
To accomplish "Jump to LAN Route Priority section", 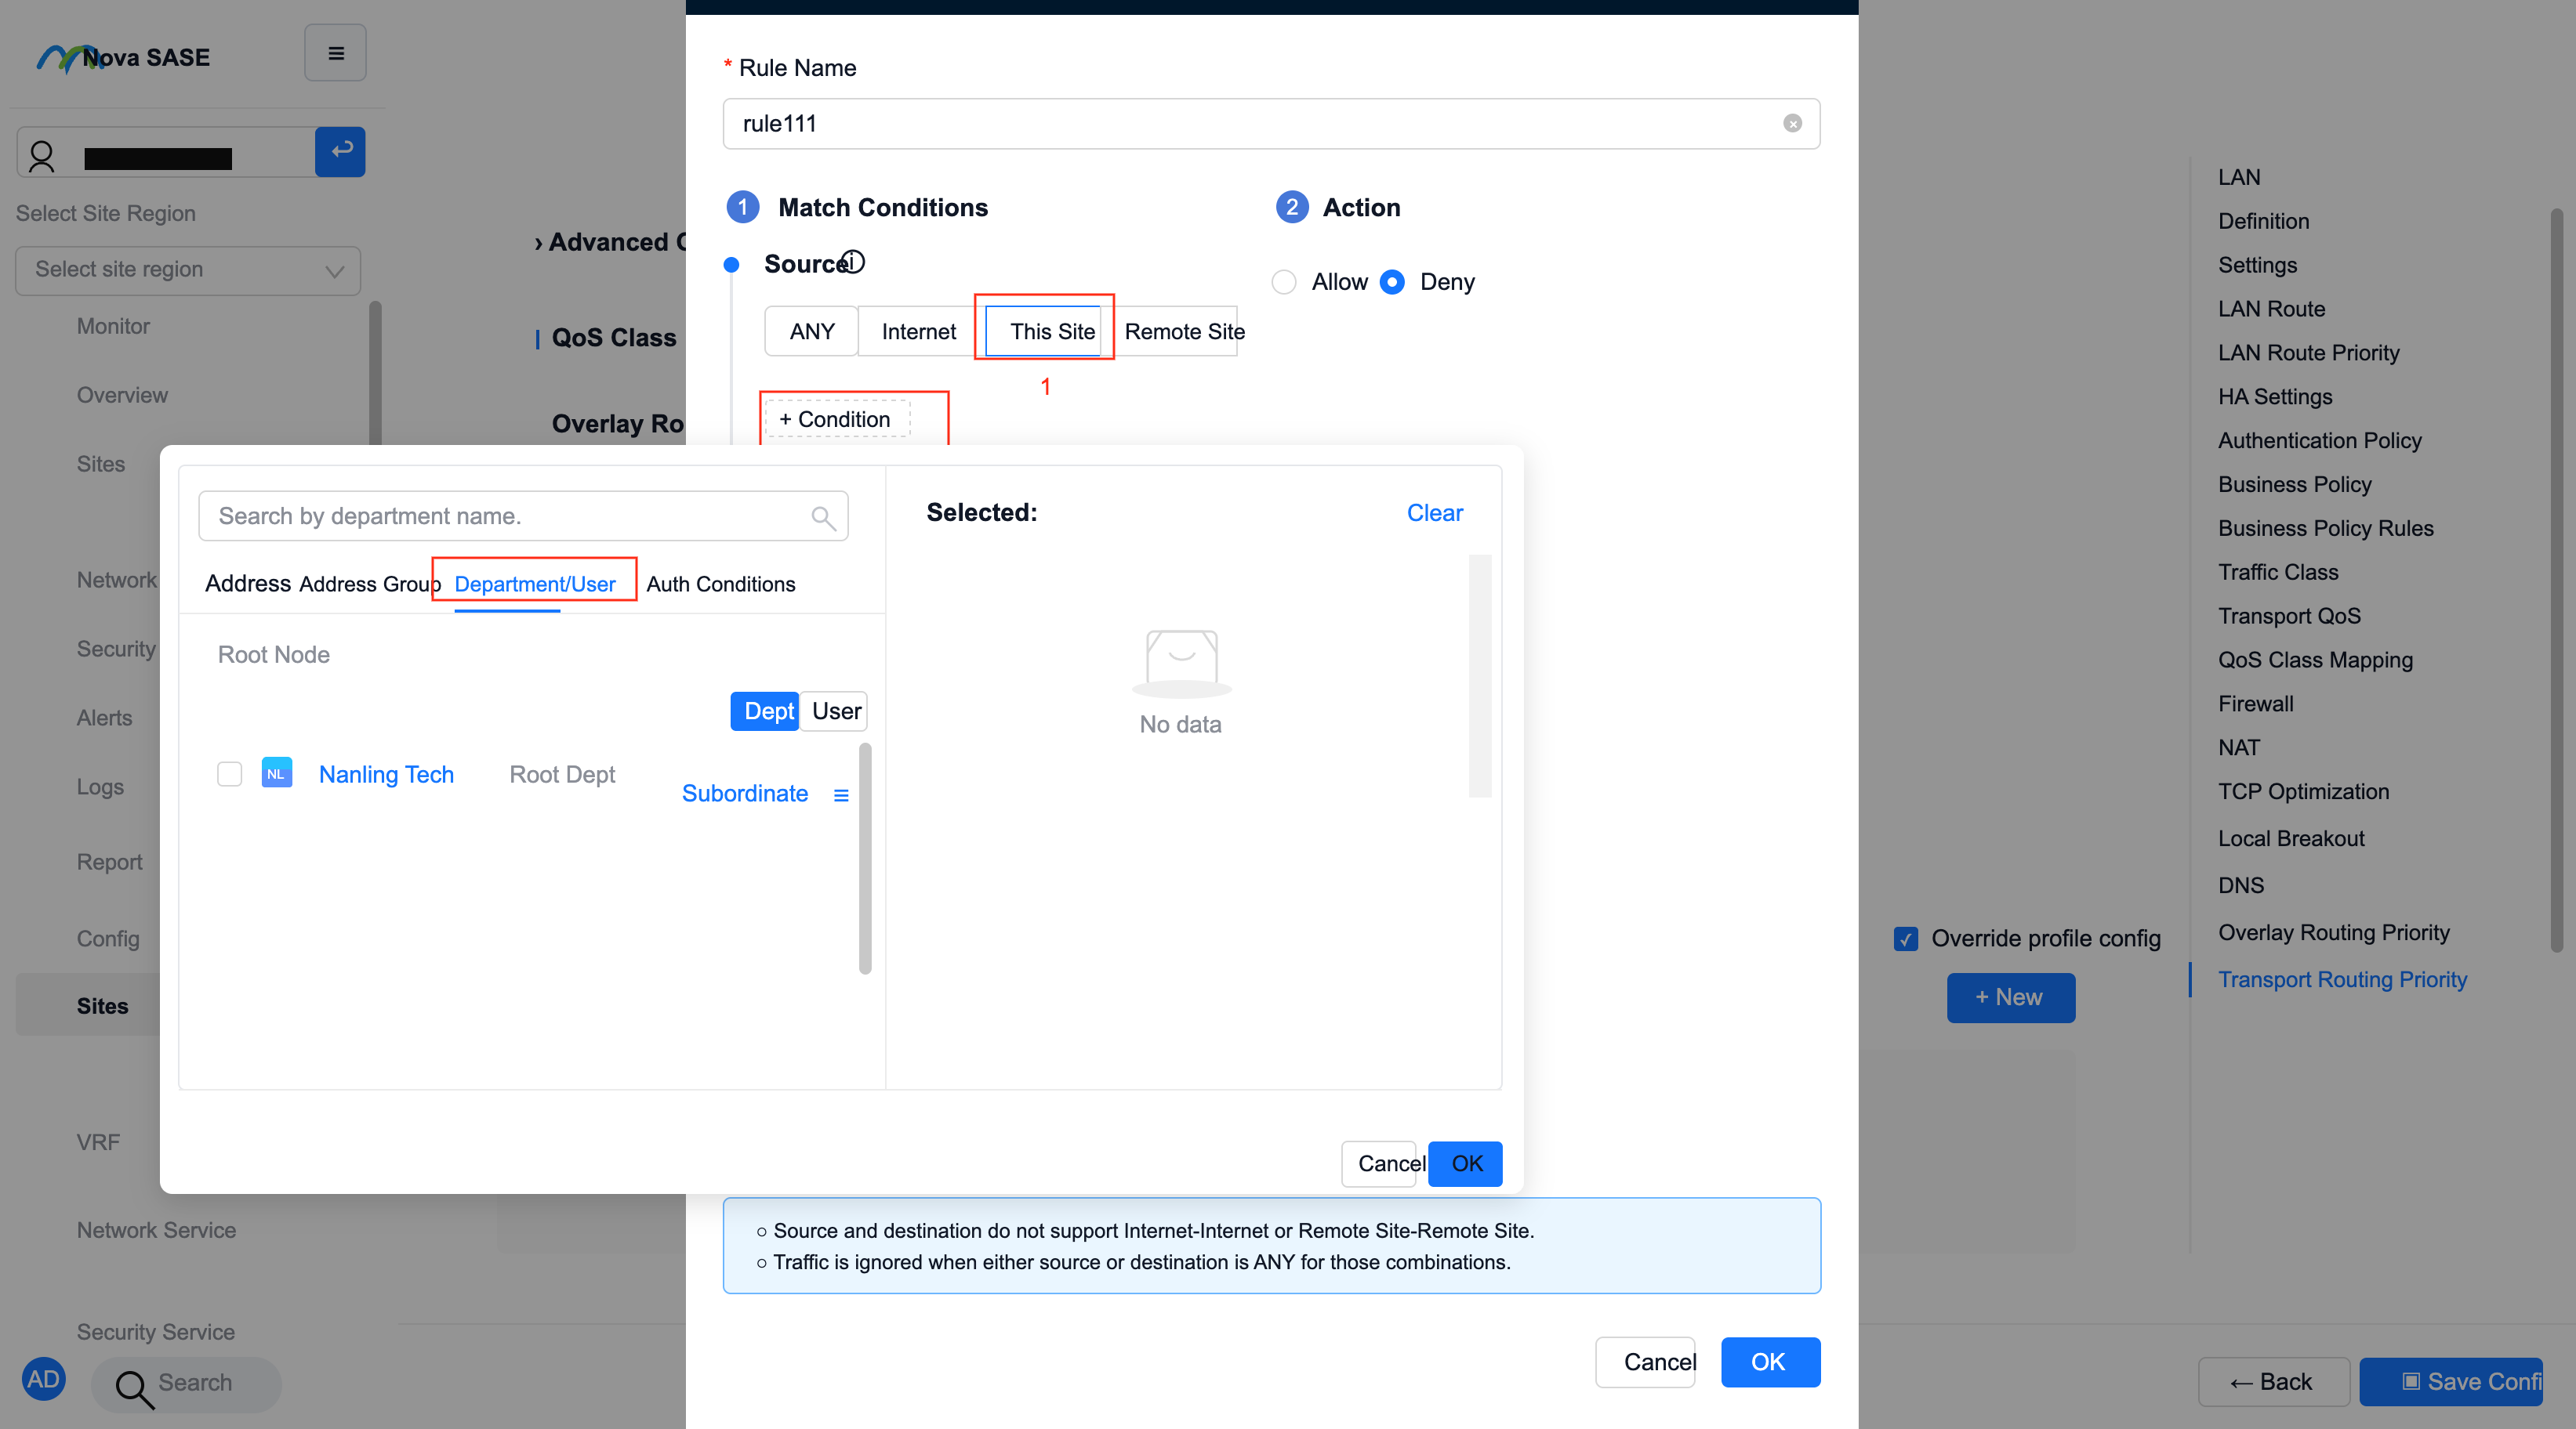I will (x=2308, y=353).
